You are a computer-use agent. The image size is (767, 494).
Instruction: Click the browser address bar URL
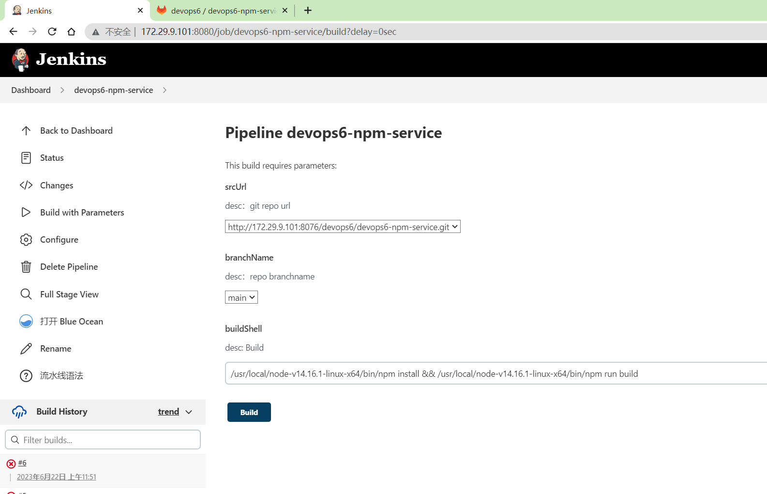tap(269, 31)
